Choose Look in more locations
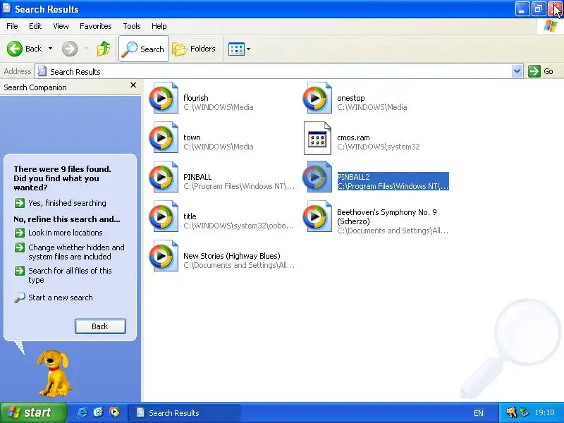This screenshot has width=564, height=423. [x=66, y=233]
